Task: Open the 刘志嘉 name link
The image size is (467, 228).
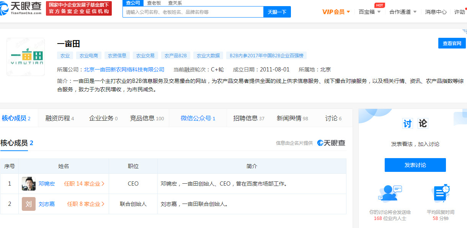Action: click(x=47, y=204)
